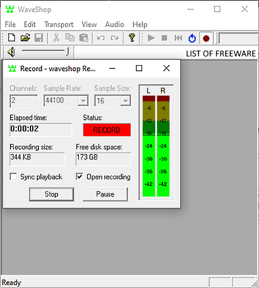Start playback with the Play icon
This screenshot has height=288, width=259.
click(x=151, y=38)
